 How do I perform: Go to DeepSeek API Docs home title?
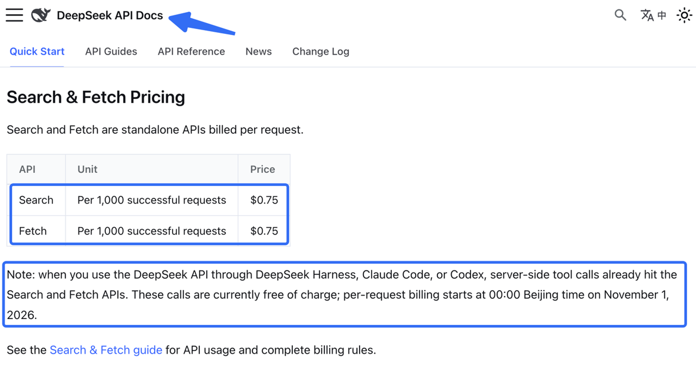110,16
